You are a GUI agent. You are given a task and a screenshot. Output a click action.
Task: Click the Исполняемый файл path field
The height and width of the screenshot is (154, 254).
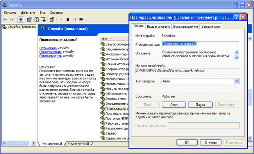pos(187,71)
